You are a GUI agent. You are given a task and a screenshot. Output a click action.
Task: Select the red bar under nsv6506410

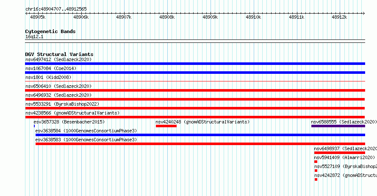(195, 90)
